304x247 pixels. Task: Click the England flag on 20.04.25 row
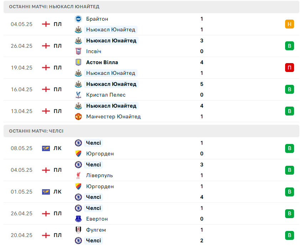46,235
